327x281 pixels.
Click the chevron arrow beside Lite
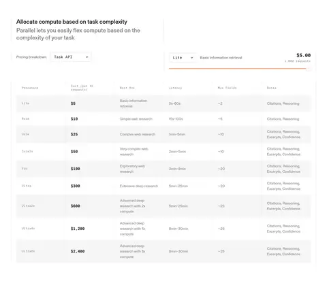(x=191, y=58)
